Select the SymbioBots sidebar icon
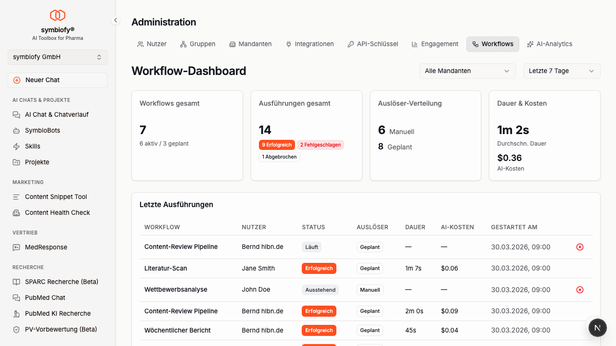Image resolution: width=616 pixels, height=346 pixels. click(15, 130)
